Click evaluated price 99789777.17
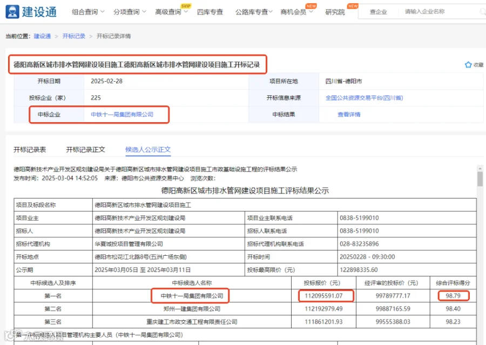Viewport: 486px width, 345px height. tap(393, 296)
